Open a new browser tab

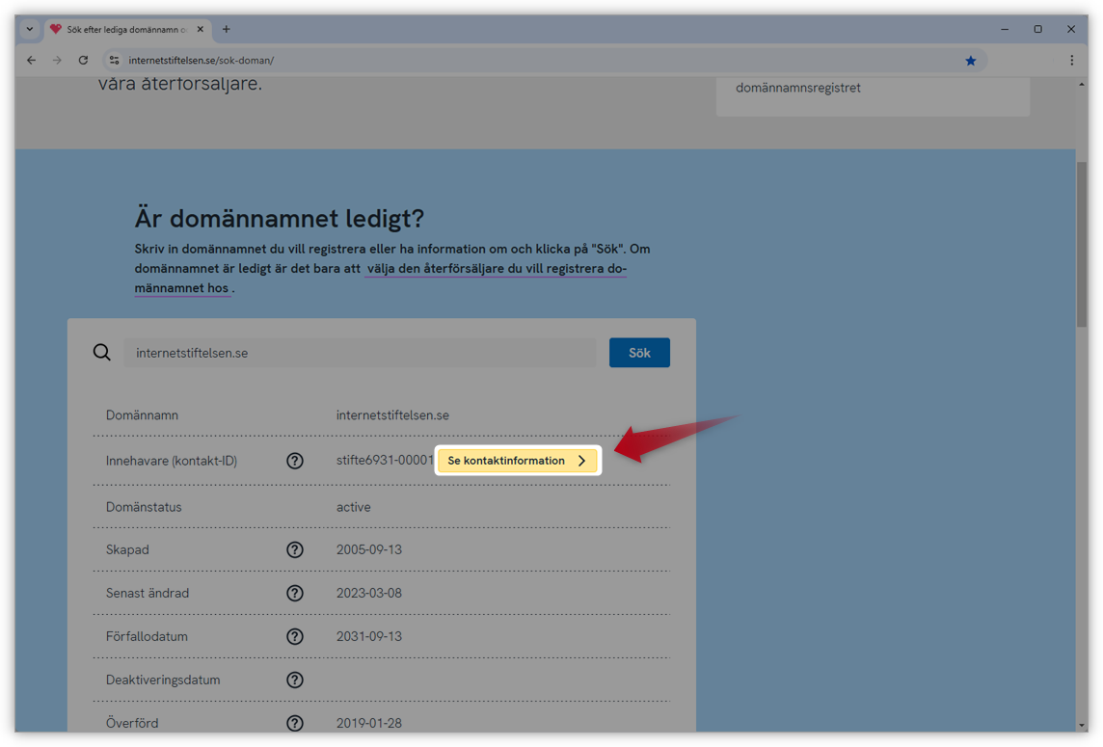226,29
